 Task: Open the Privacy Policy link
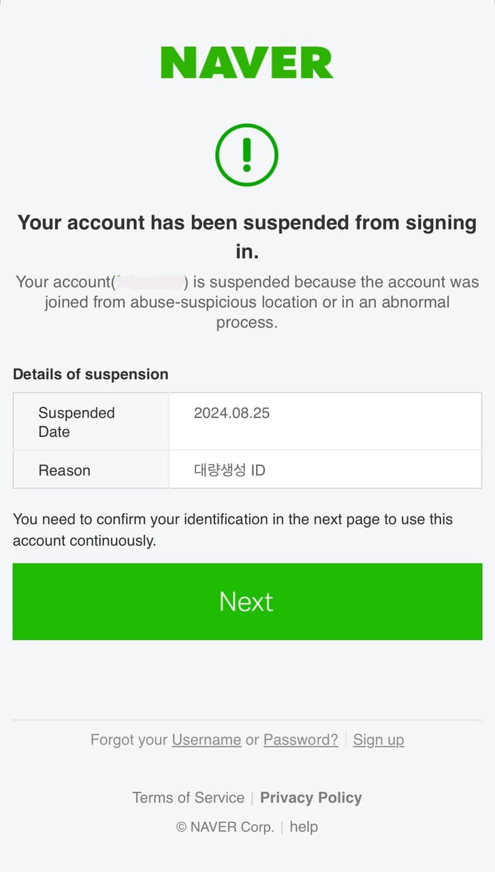(x=310, y=798)
